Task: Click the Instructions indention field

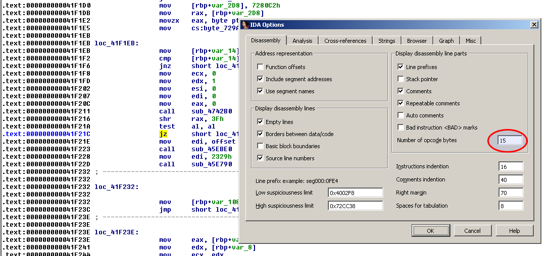Action: [x=510, y=167]
